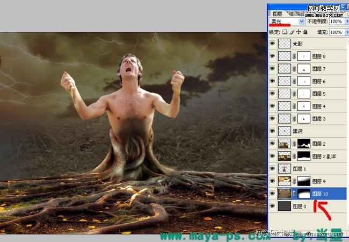Click the 填充 100% value field
Image resolution: width=349 pixels, height=242 pixels.
click(337, 32)
